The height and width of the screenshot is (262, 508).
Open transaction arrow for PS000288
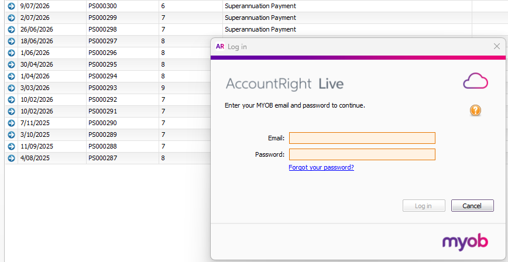tap(11, 146)
